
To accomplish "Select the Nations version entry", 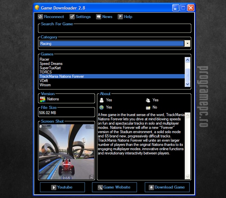I will pos(53,99).
